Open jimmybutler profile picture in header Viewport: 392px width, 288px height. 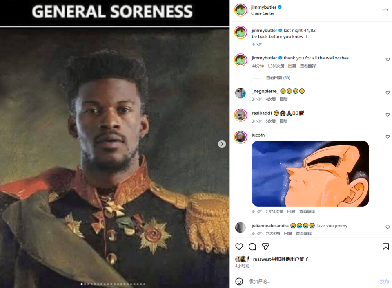(241, 10)
